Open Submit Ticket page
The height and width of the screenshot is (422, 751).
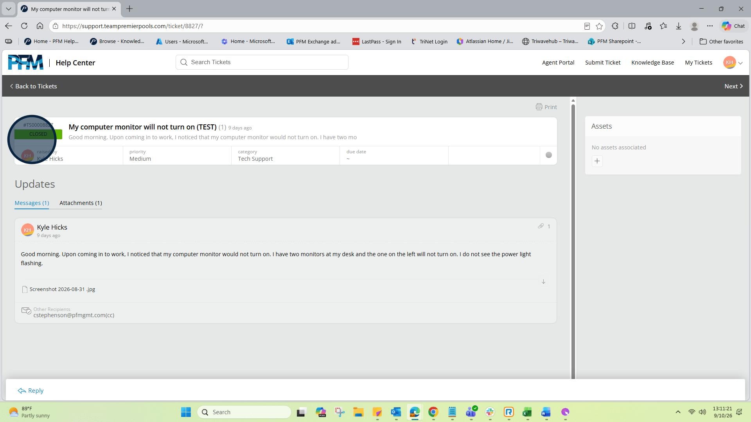[602, 63]
